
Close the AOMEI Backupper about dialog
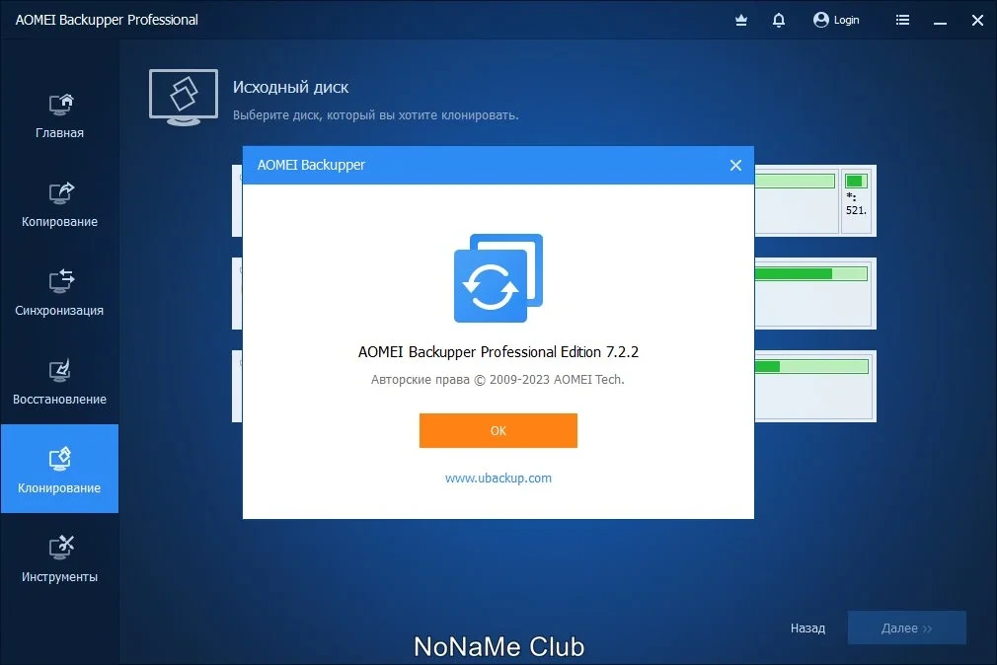coord(735,166)
